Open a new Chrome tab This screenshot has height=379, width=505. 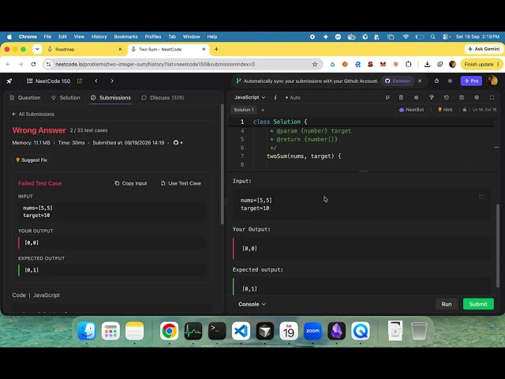[216, 49]
